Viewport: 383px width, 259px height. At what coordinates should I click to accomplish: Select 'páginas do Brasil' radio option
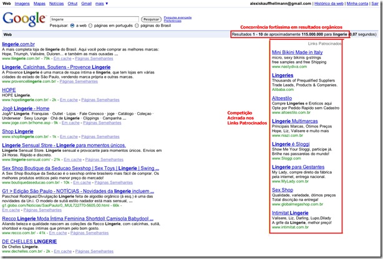[x=137, y=26]
